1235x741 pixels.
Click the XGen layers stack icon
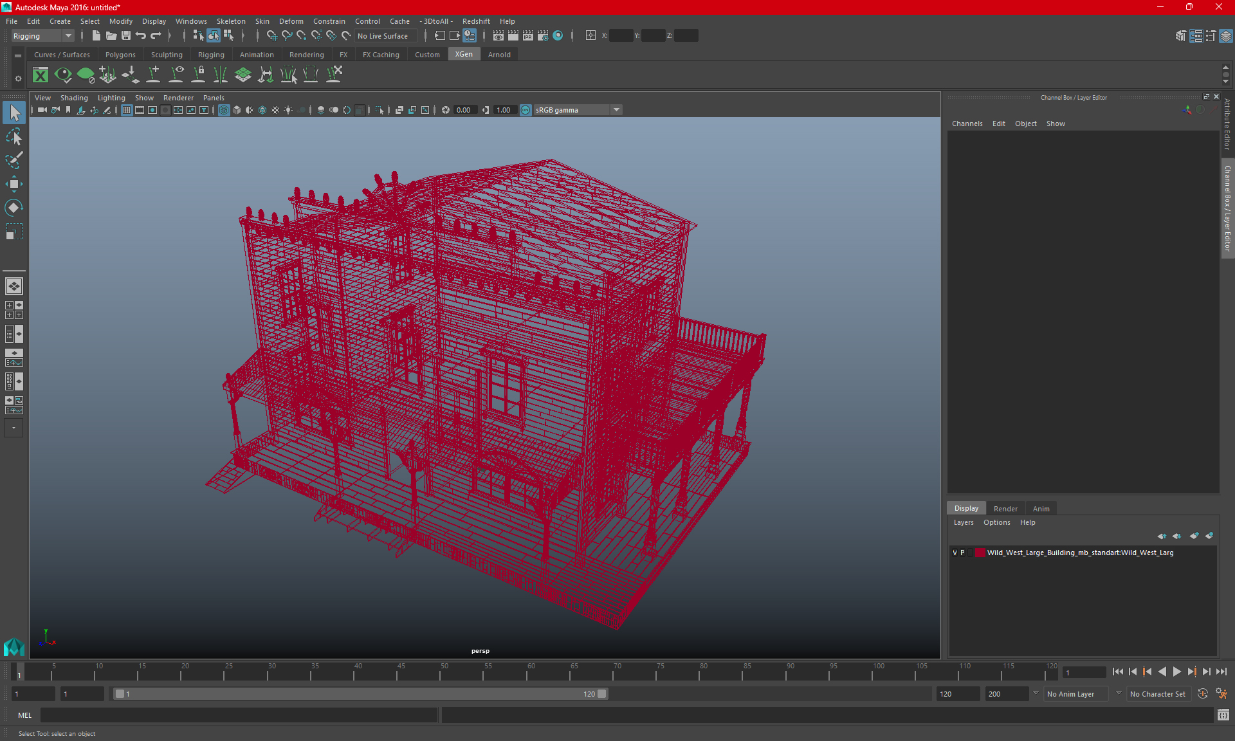[243, 75]
